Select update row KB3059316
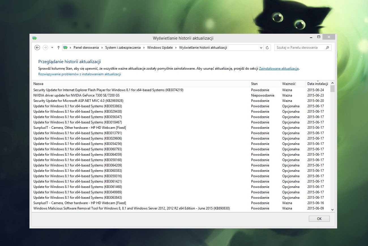 point(181,176)
